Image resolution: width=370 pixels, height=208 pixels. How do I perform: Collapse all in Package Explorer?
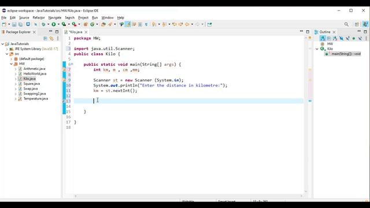pos(45,39)
